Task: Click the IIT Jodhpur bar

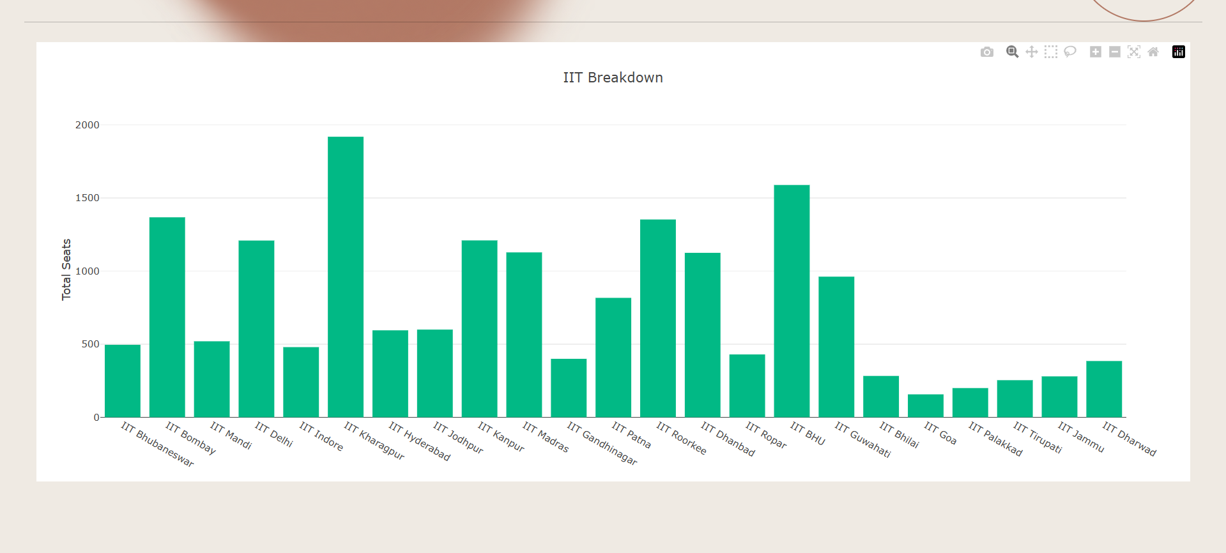Action: 435,373
